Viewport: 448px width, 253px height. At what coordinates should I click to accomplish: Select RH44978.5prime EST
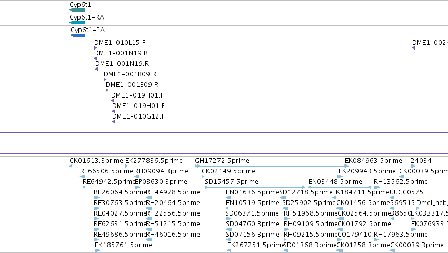[x=173, y=192]
